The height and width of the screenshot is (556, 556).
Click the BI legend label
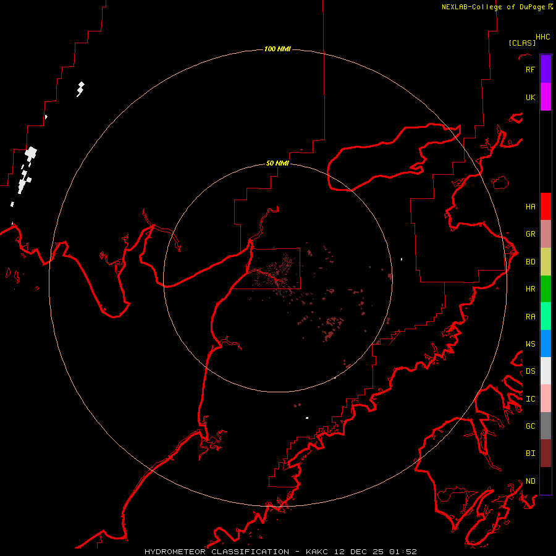tap(530, 453)
